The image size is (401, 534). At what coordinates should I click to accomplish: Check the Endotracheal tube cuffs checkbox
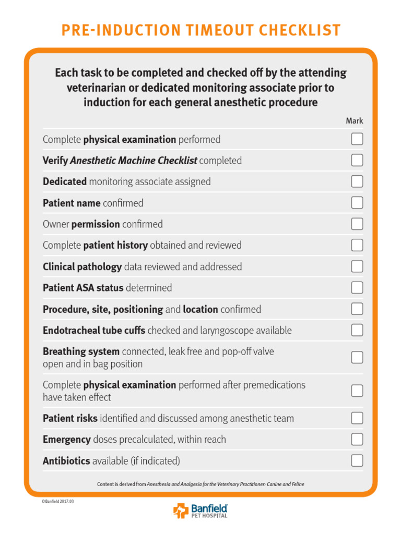coord(357,330)
